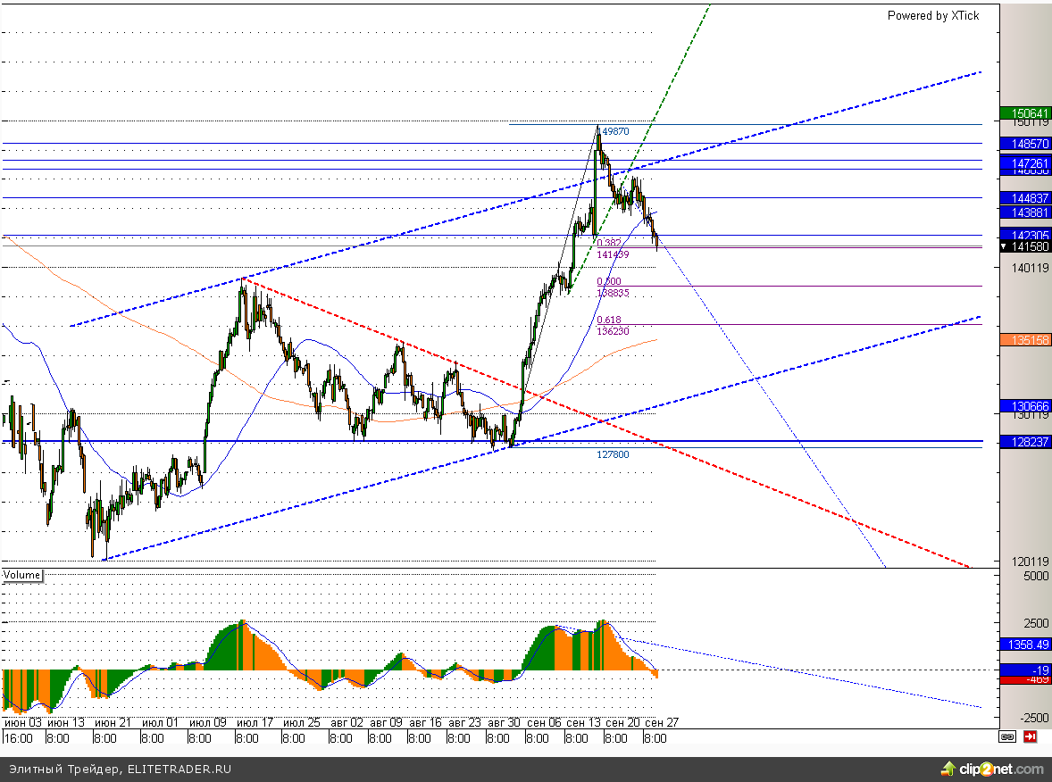
Task: Click the ELITETRADER.RU watermark text
Action: [x=179, y=769]
